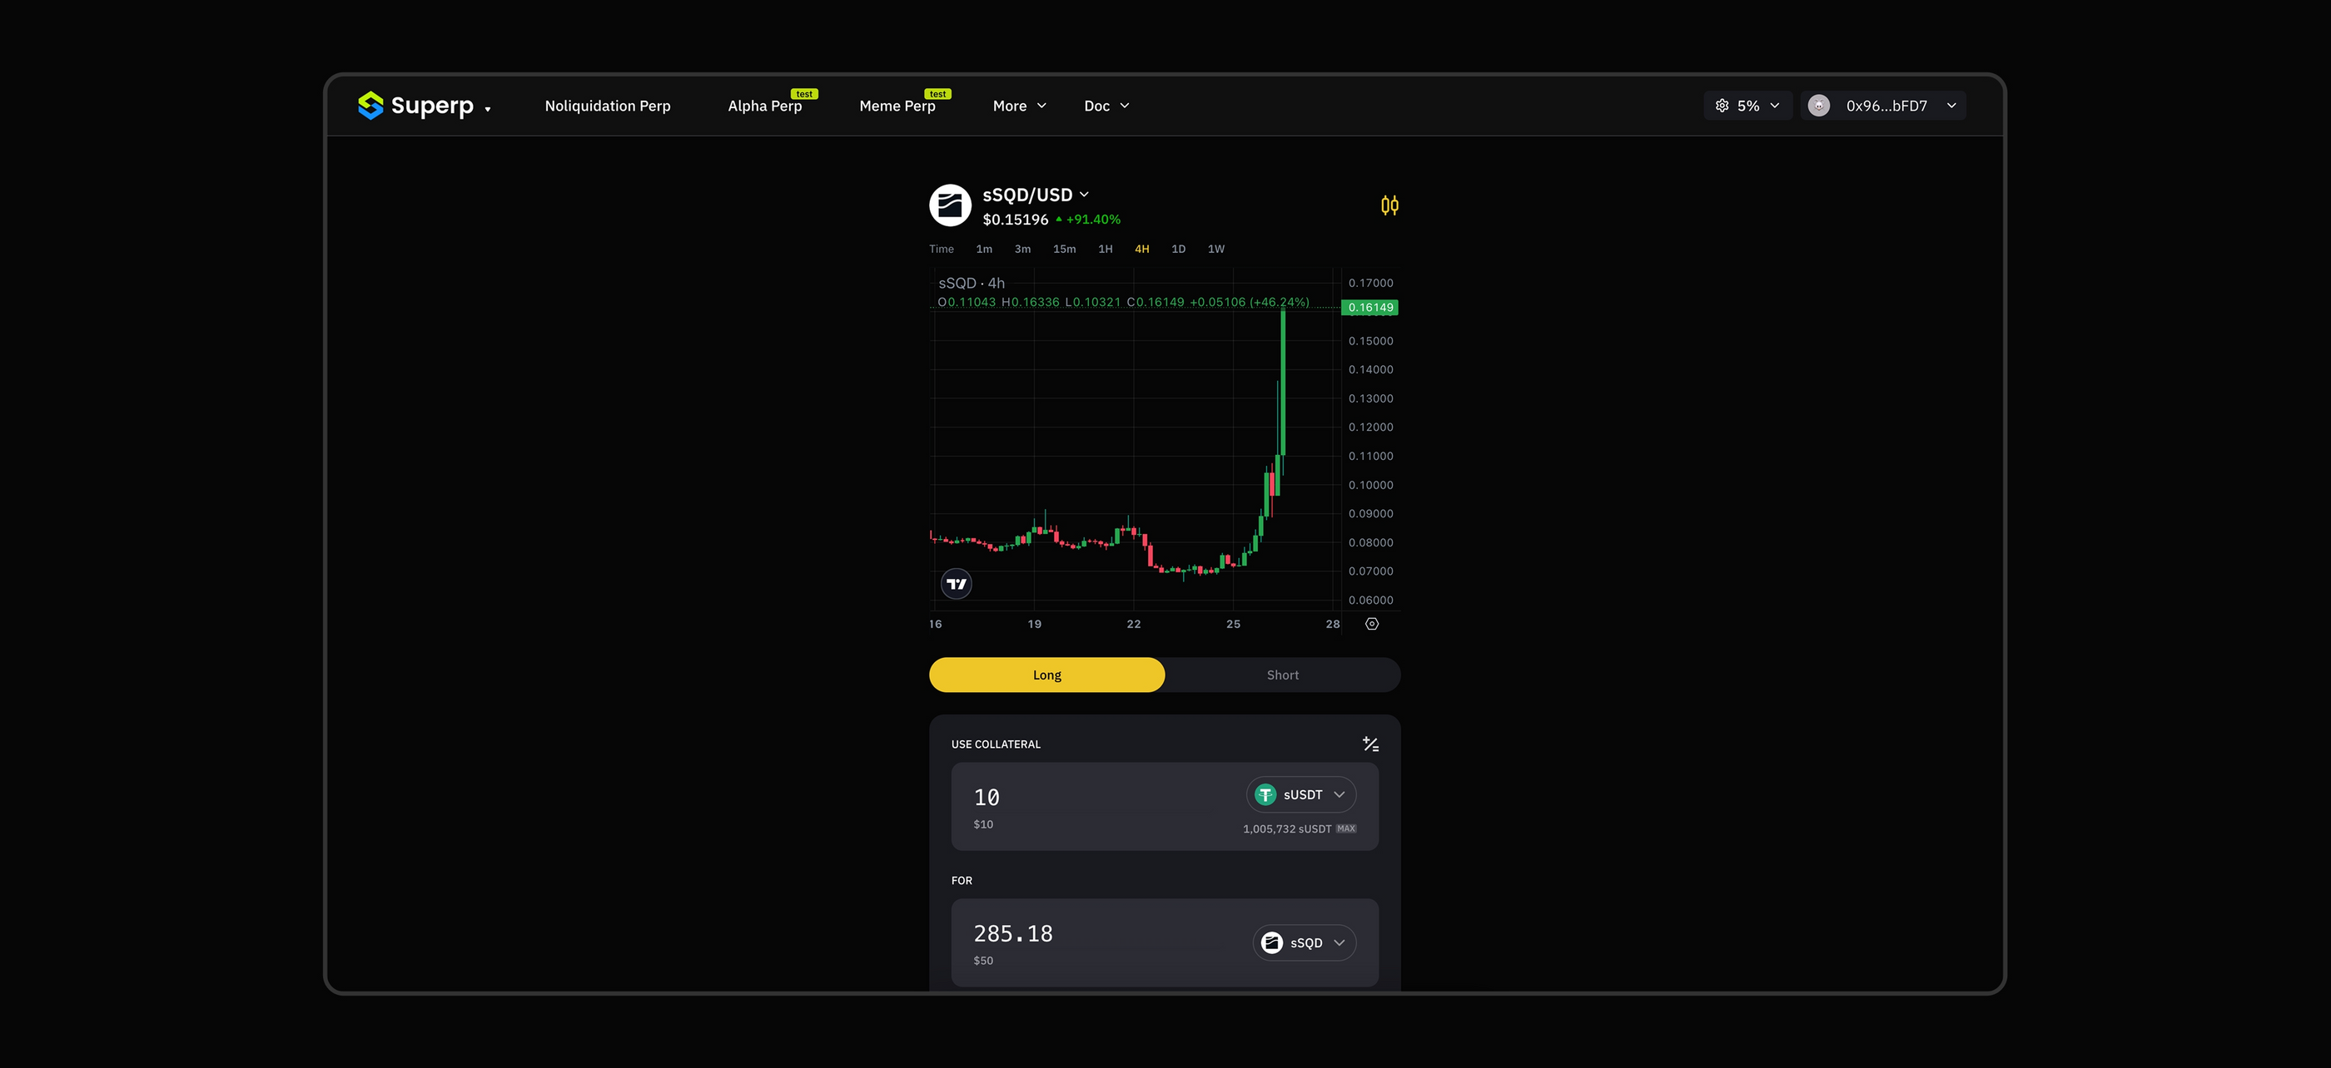
Task: Click the 0.16149 price label on axis
Action: tap(1370, 308)
